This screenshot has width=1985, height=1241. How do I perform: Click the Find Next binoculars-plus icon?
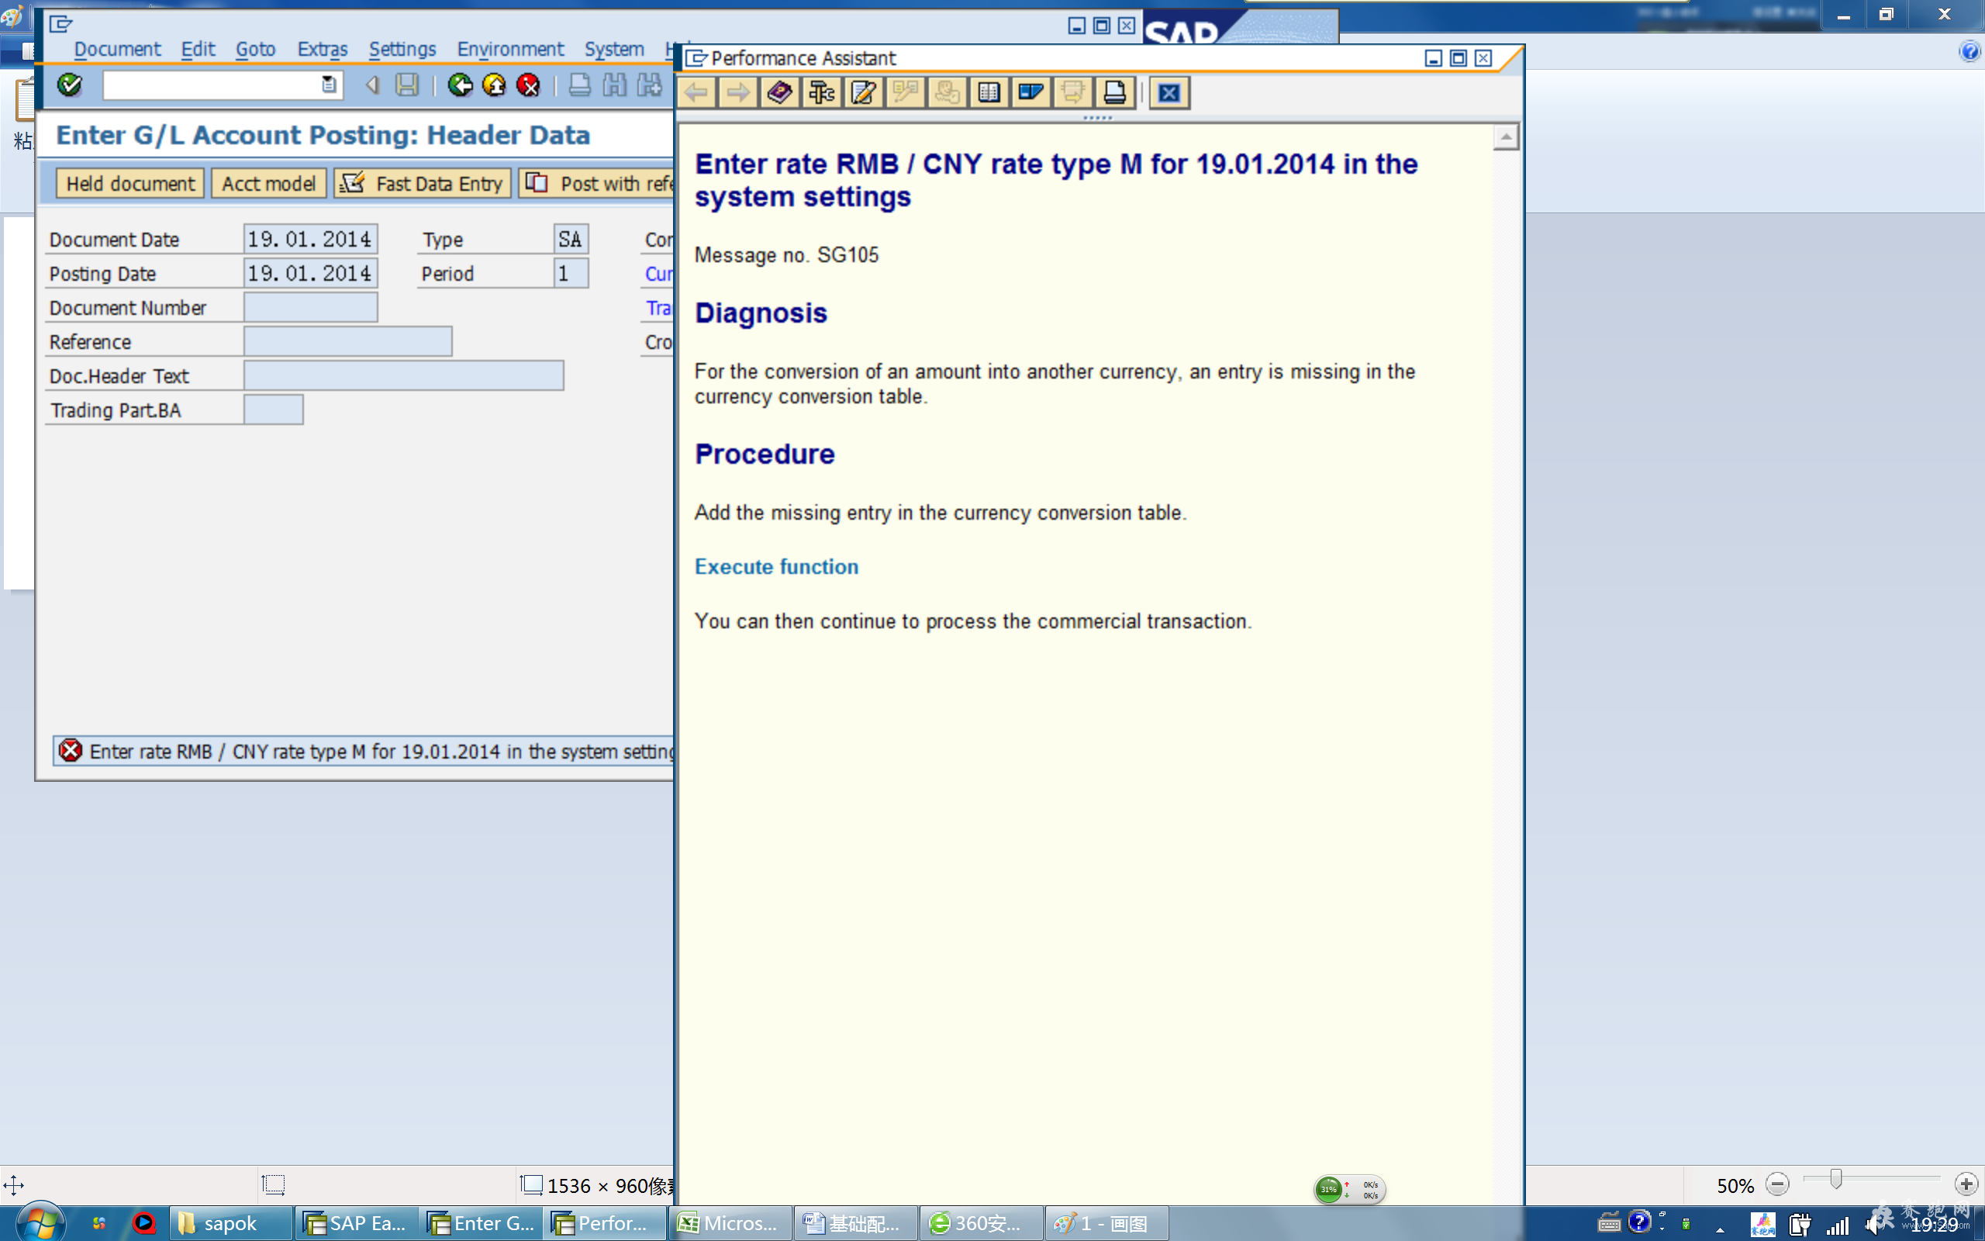click(650, 85)
